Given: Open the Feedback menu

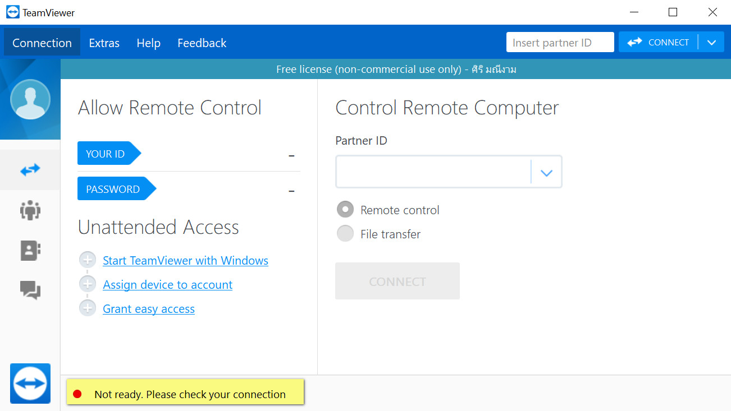Looking at the screenshot, I should [202, 43].
